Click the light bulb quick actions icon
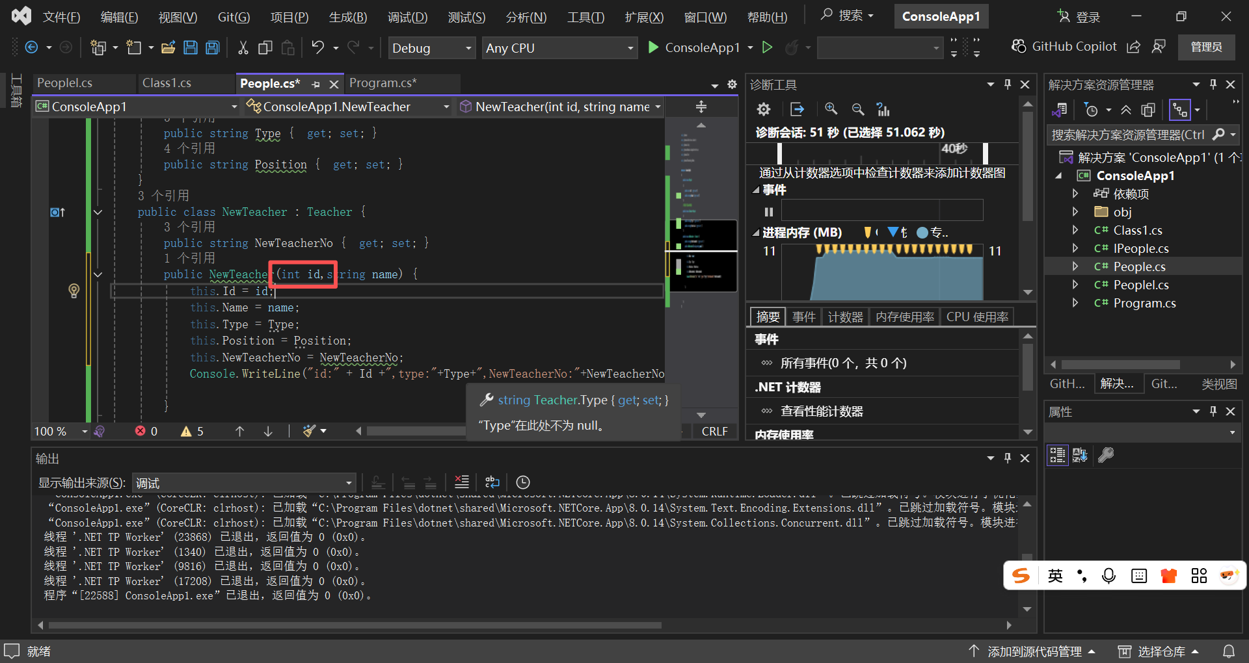Image resolution: width=1249 pixels, height=663 pixels. [x=74, y=291]
